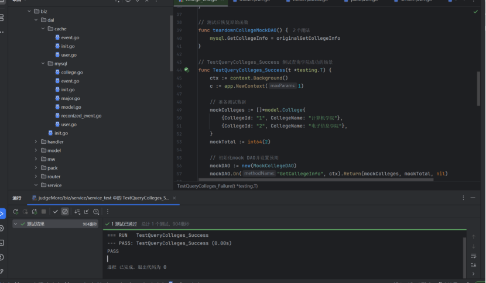Open more options in run toolbar

pos(108,212)
